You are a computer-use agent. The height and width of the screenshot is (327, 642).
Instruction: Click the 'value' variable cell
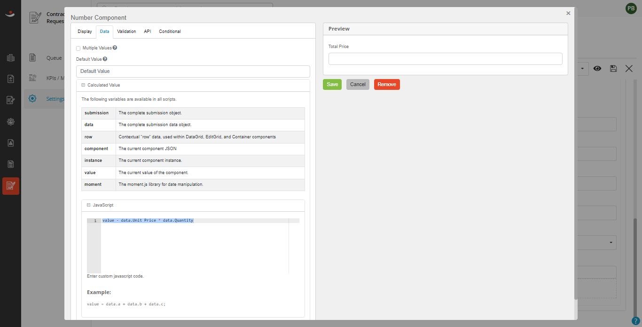tap(99, 173)
